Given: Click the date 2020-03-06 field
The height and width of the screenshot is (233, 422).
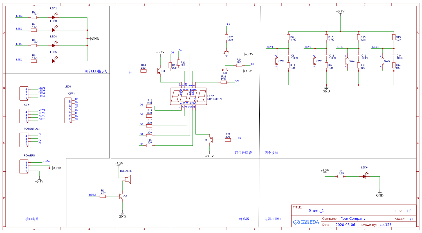Looking at the screenshot, I should click(345, 225).
